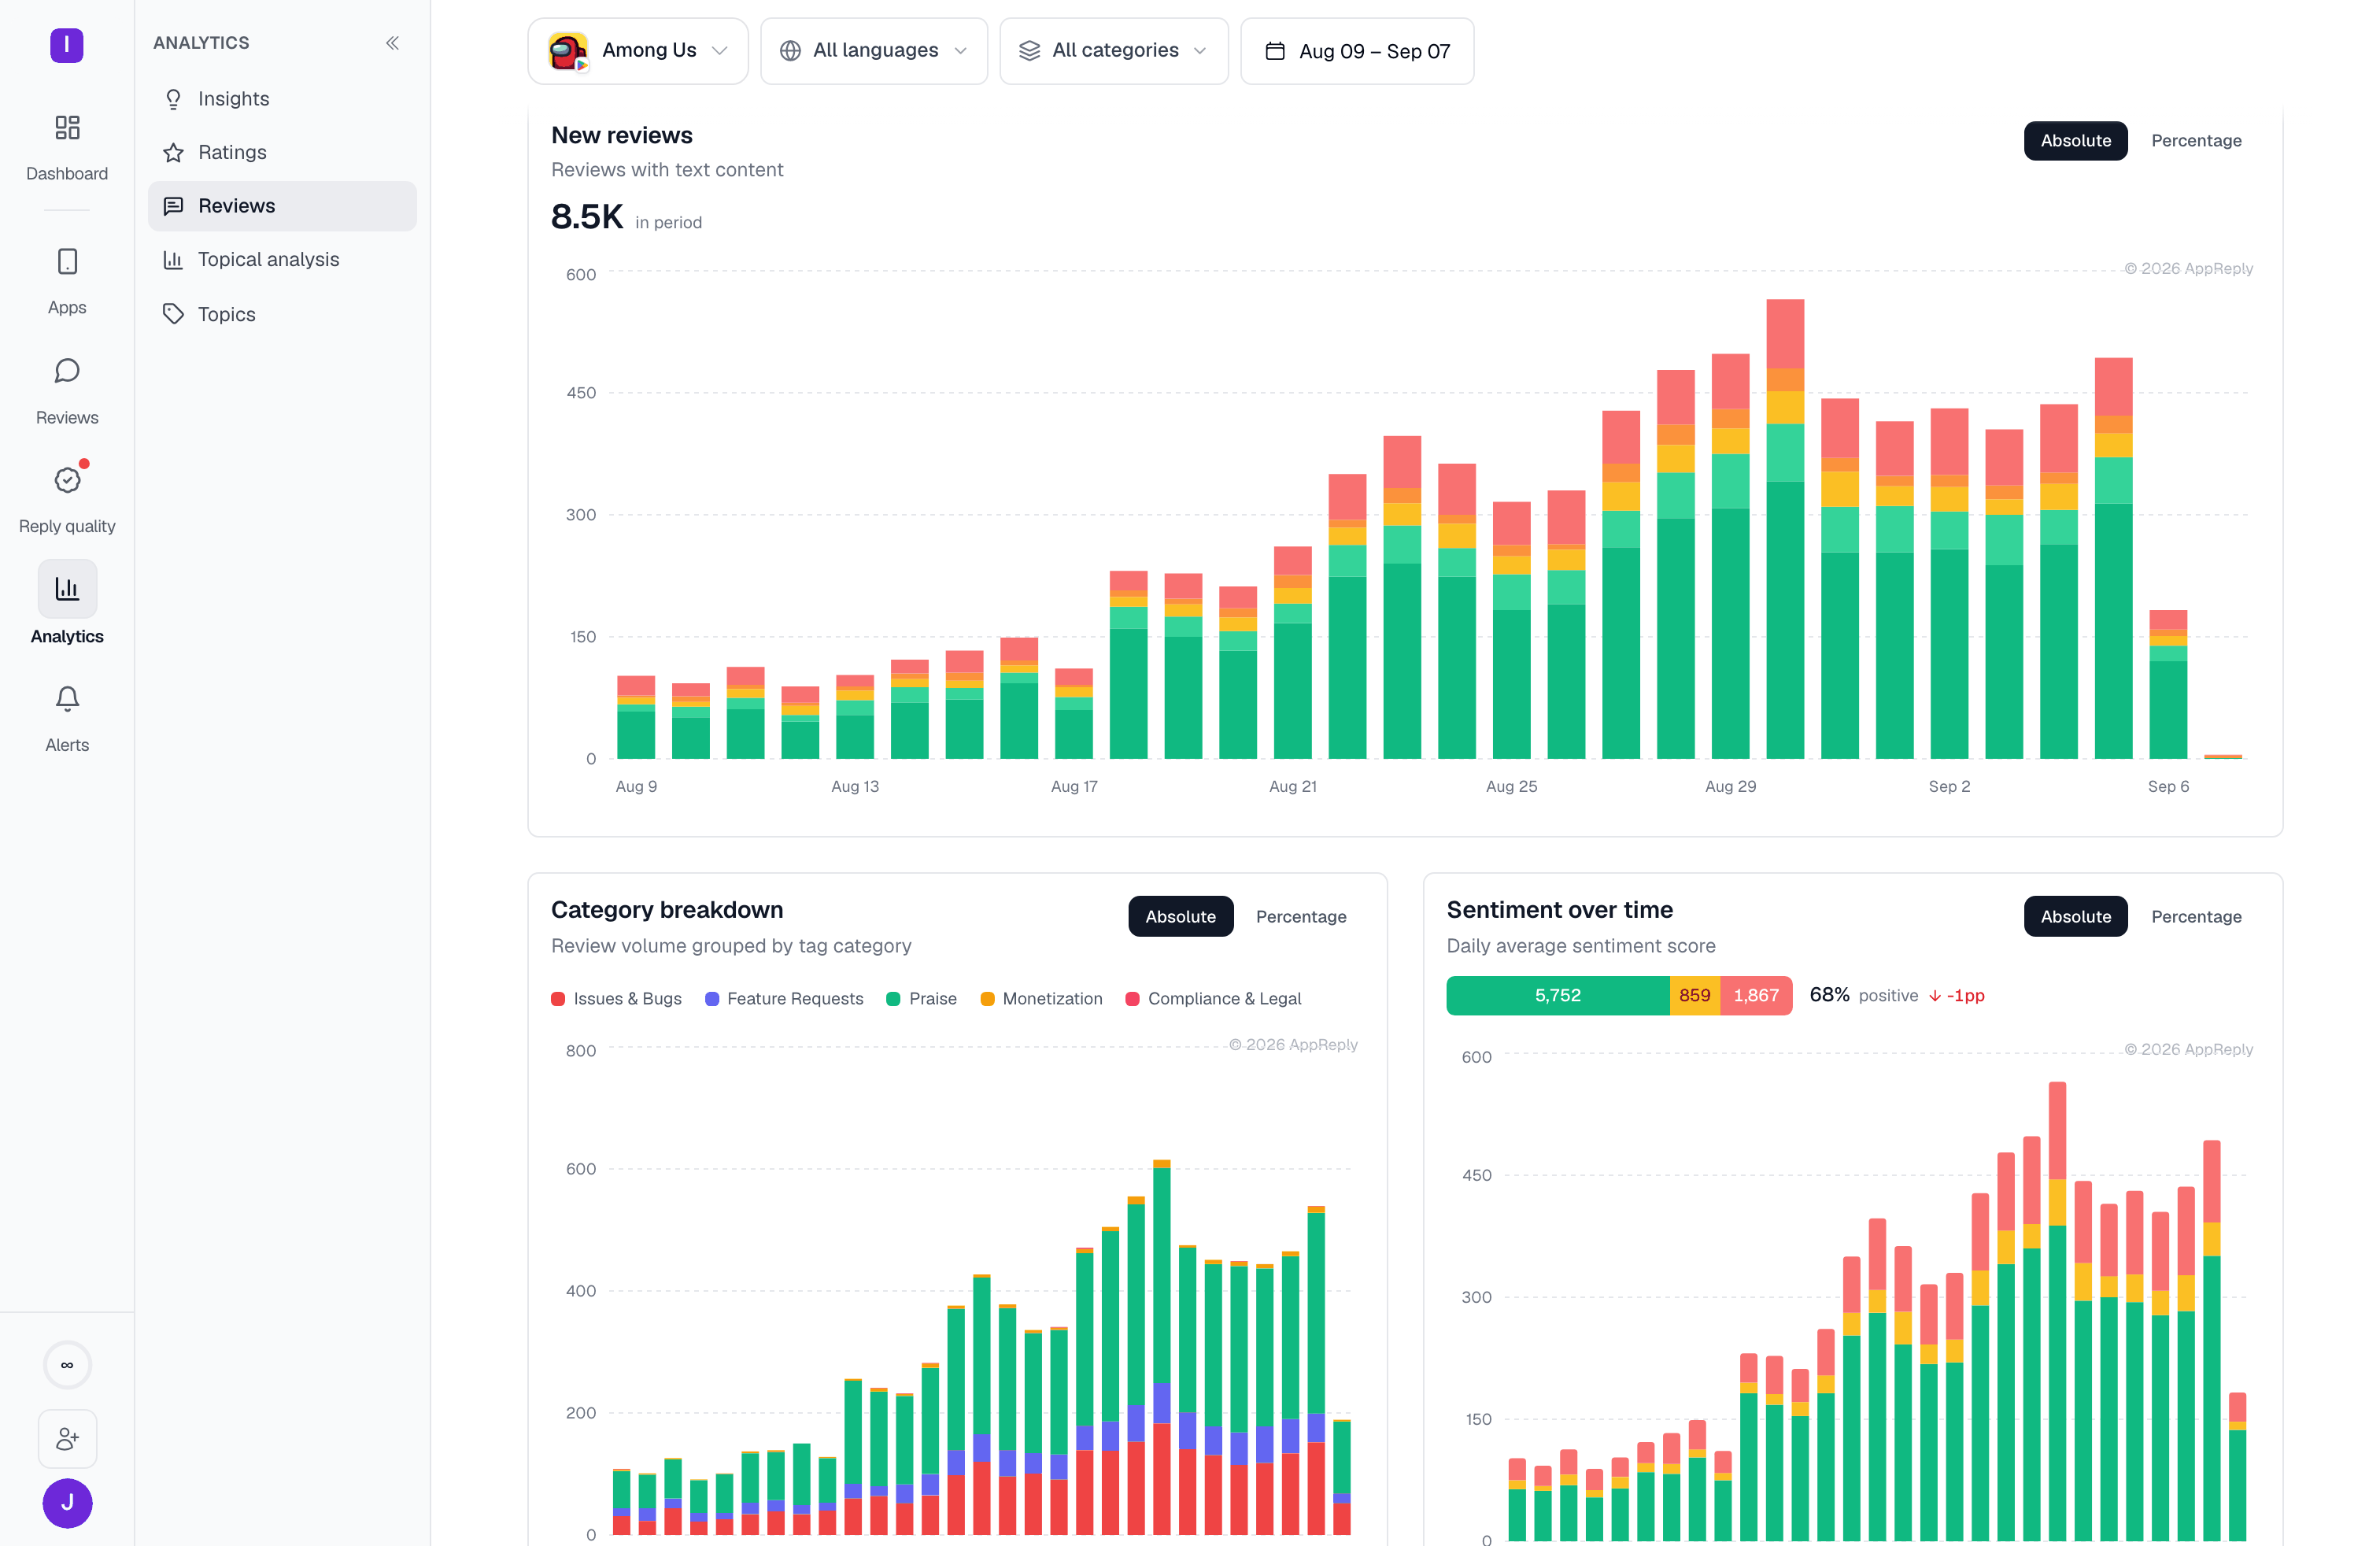The width and height of the screenshot is (2380, 1546).
Task: Click the Alerts label in the left rail
Action: point(67,746)
